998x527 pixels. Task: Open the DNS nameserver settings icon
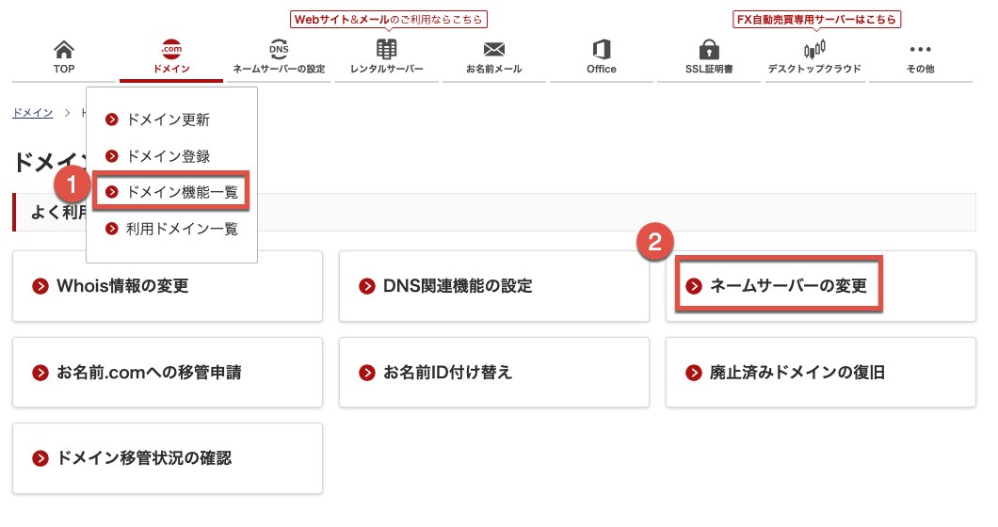(279, 50)
